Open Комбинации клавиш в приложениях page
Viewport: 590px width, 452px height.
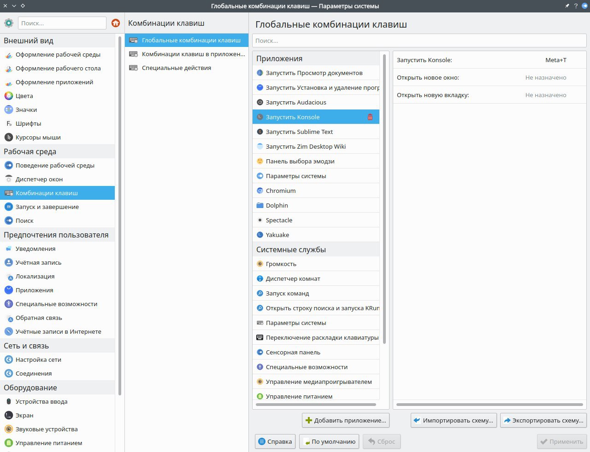(187, 54)
